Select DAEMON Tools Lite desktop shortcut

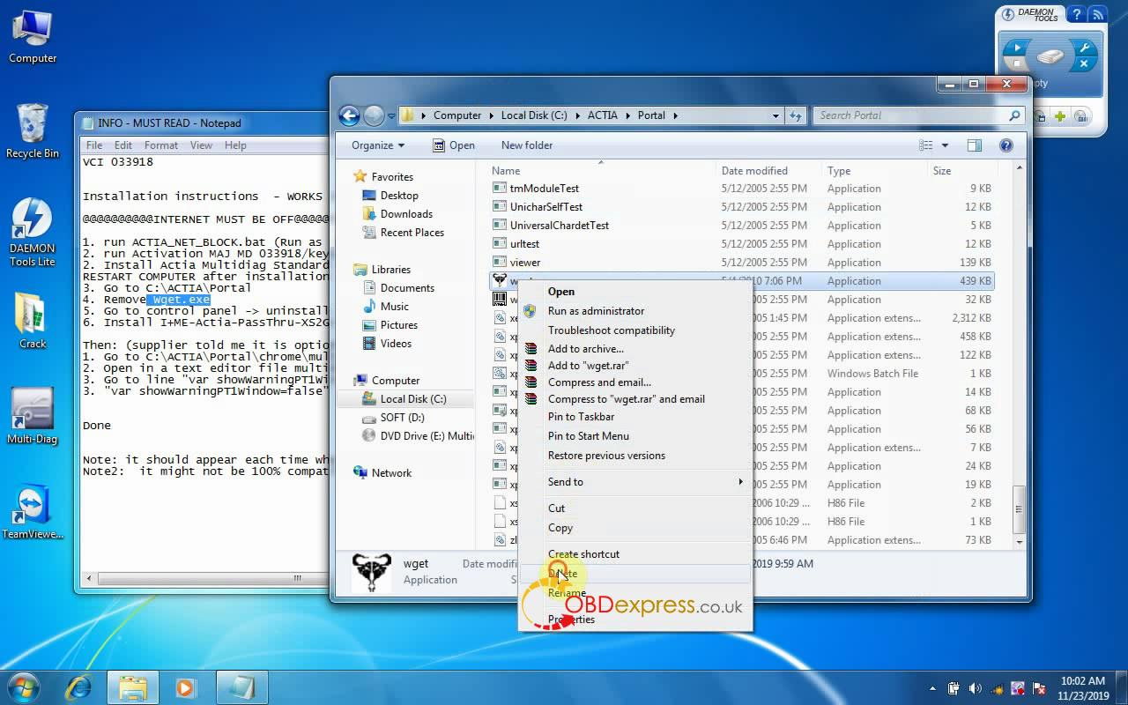coord(33,231)
